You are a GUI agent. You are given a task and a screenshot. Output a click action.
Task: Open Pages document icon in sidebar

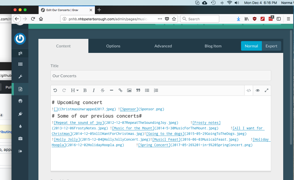(x=20, y=89)
